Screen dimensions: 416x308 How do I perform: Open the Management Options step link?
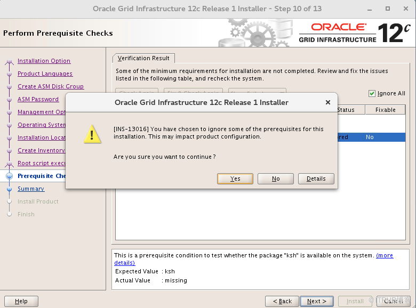click(42, 112)
